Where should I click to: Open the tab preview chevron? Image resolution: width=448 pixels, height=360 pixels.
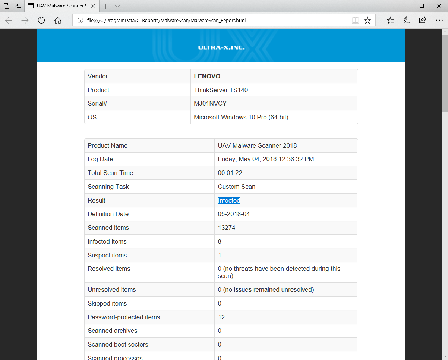117,6
